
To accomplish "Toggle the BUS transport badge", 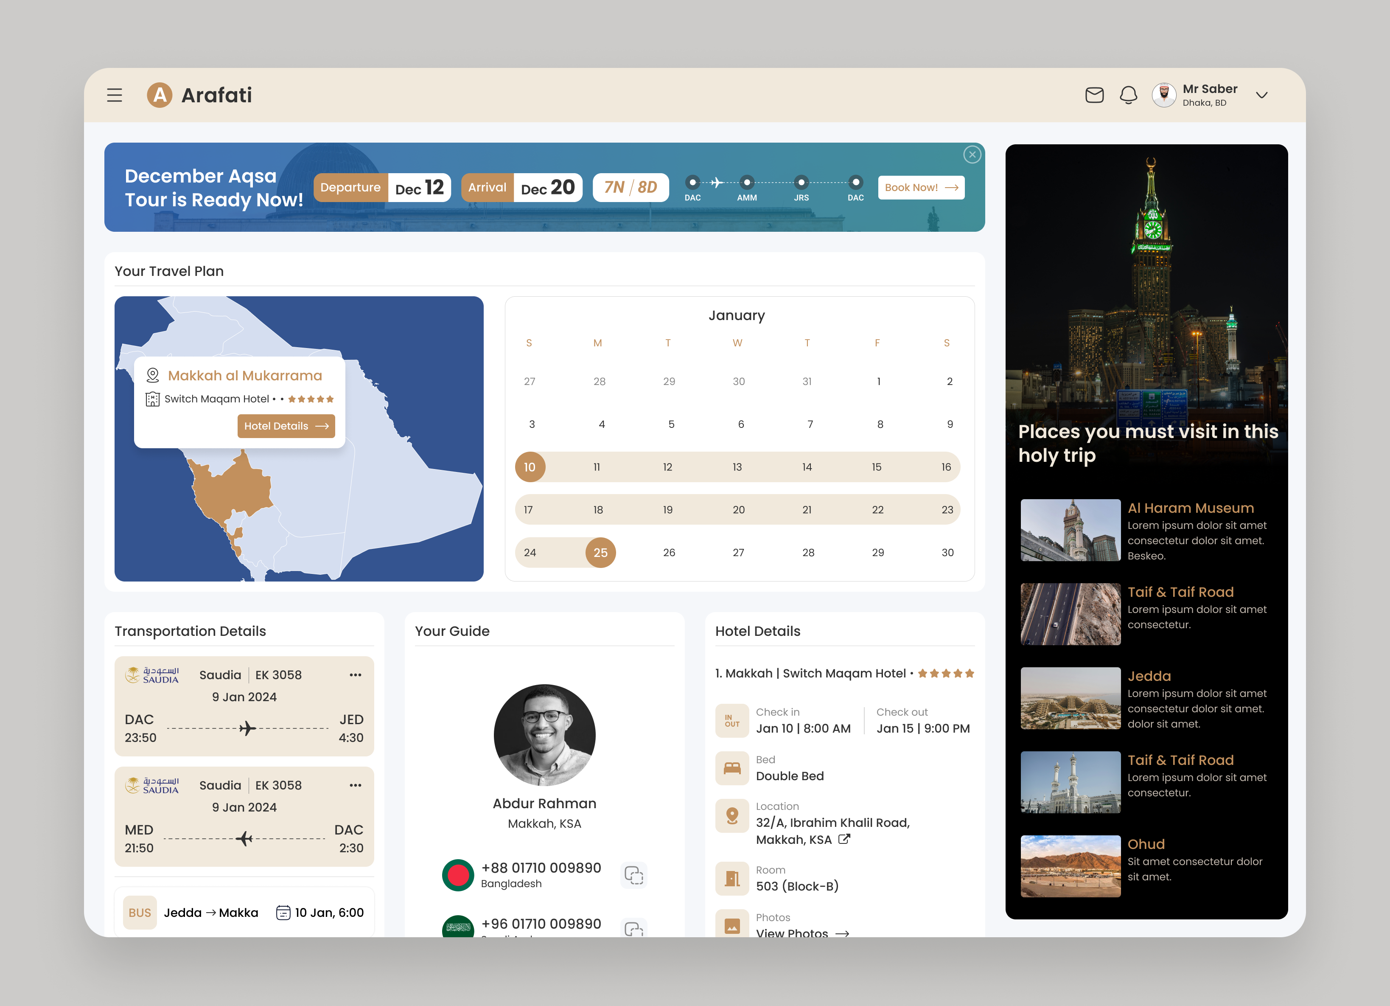I will pyautogui.click(x=140, y=912).
